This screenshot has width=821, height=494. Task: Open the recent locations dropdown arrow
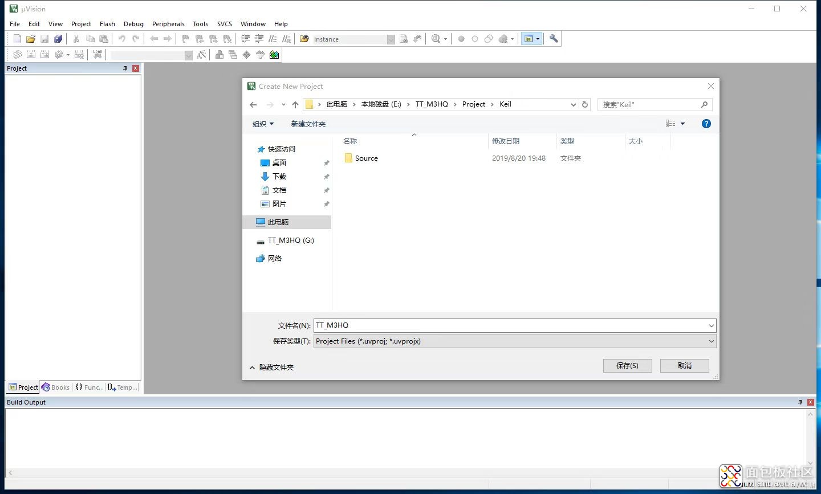point(283,104)
